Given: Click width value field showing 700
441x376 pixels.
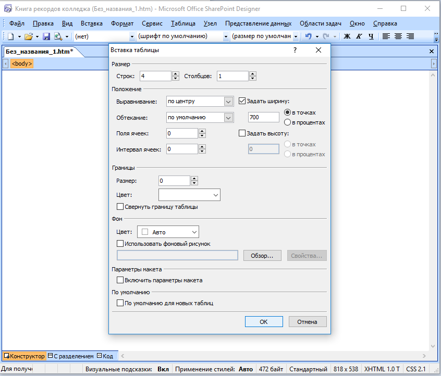Looking at the screenshot, I should 264,117.
